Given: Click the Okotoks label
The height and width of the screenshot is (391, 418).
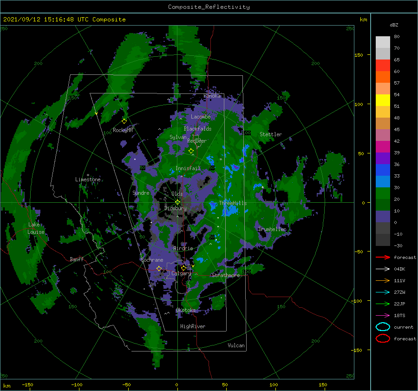Looking at the screenshot, I should pos(186,310).
